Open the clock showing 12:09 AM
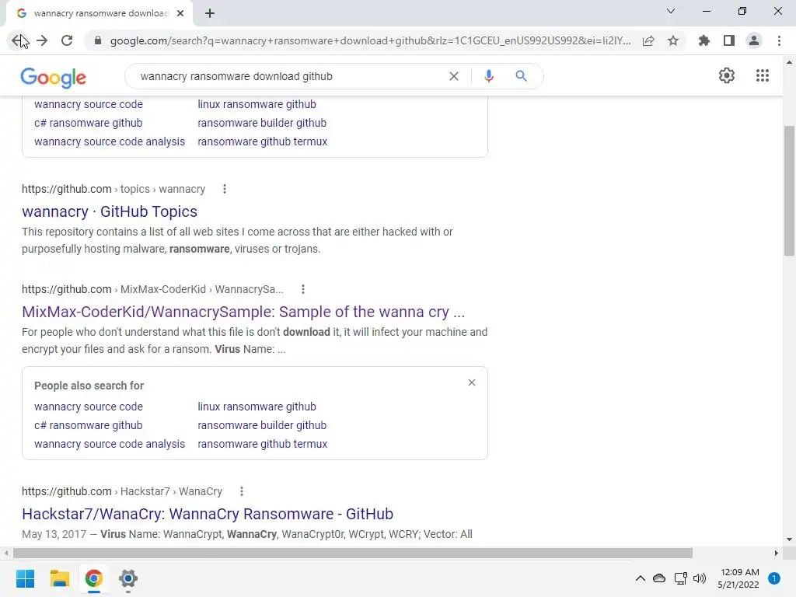 pyautogui.click(x=738, y=578)
